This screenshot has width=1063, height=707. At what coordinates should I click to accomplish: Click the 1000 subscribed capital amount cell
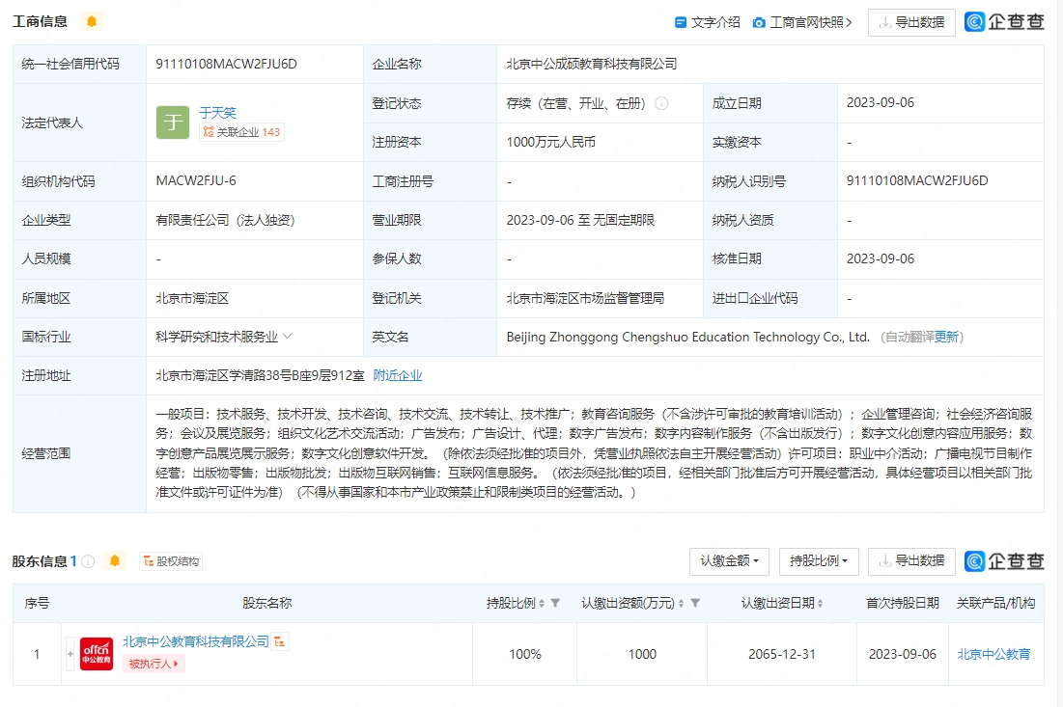(642, 654)
